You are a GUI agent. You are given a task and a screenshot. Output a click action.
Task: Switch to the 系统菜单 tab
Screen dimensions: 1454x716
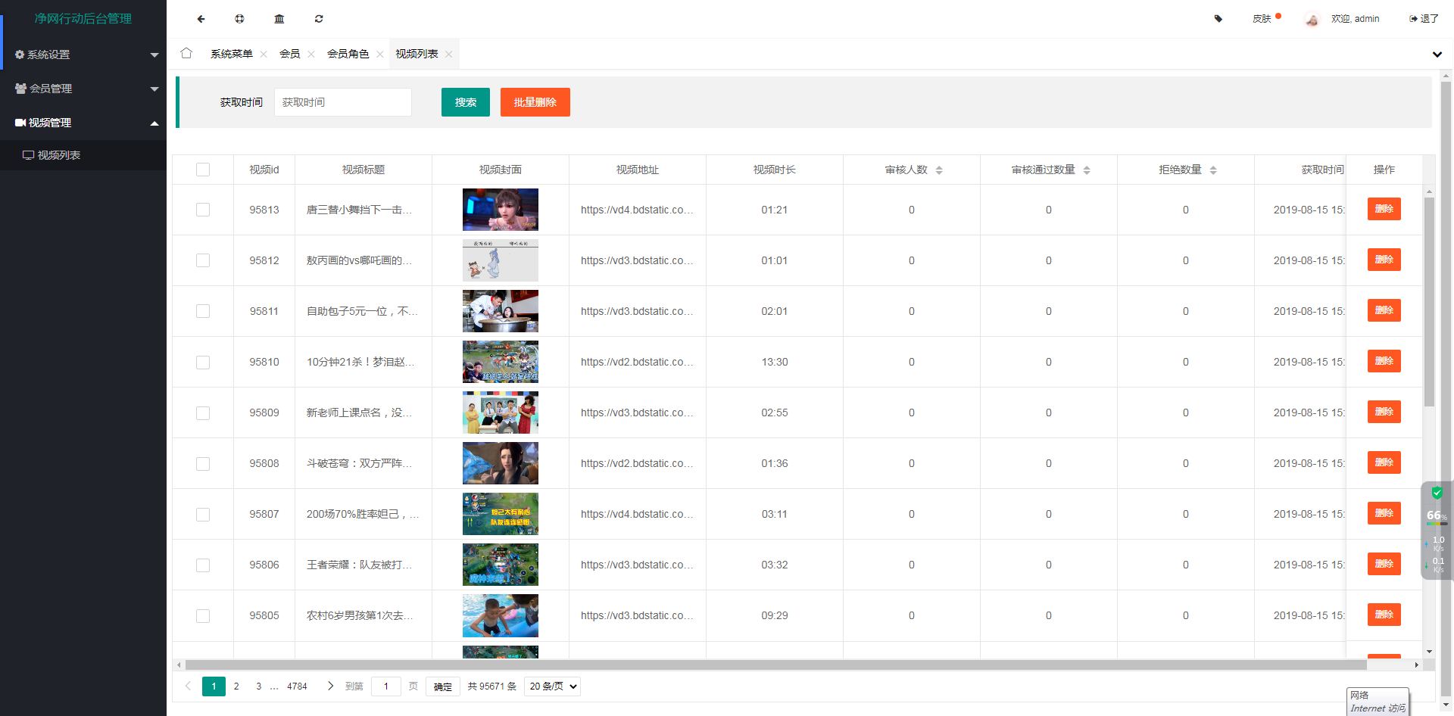231,54
